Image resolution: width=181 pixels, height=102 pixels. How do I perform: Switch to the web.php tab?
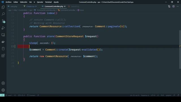(12, 7)
